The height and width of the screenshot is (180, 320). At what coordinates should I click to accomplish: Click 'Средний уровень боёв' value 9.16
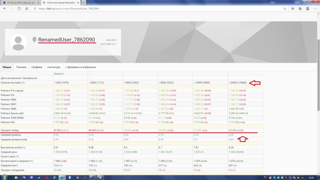pos(56,139)
